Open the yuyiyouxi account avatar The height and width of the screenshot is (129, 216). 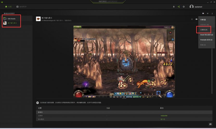click(192, 6)
